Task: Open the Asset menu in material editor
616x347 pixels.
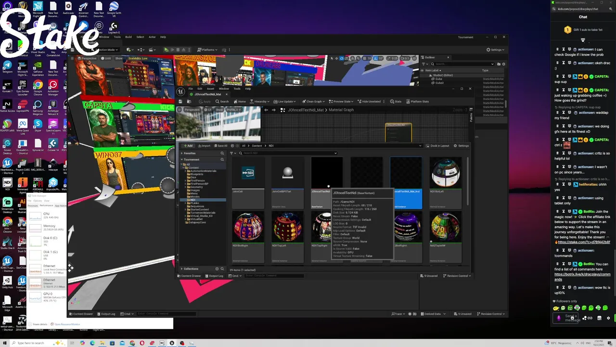Action: [x=210, y=89]
